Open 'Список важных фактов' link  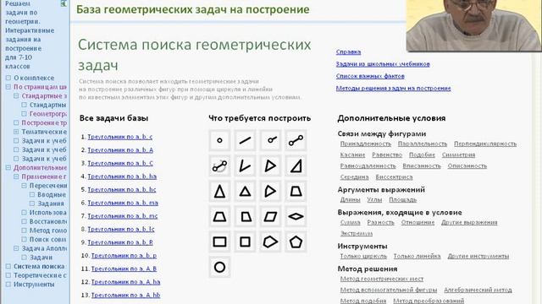click(370, 76)
